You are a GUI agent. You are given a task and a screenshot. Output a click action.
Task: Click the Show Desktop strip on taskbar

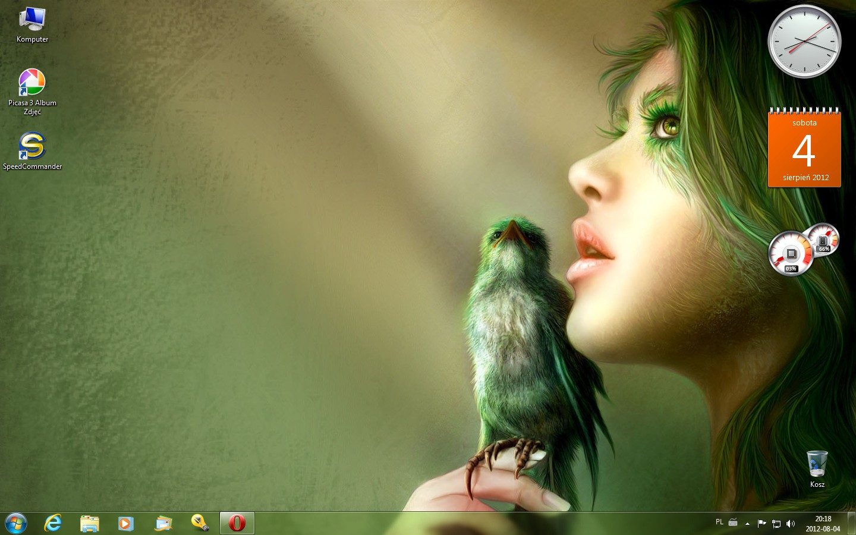coord(851,523)
